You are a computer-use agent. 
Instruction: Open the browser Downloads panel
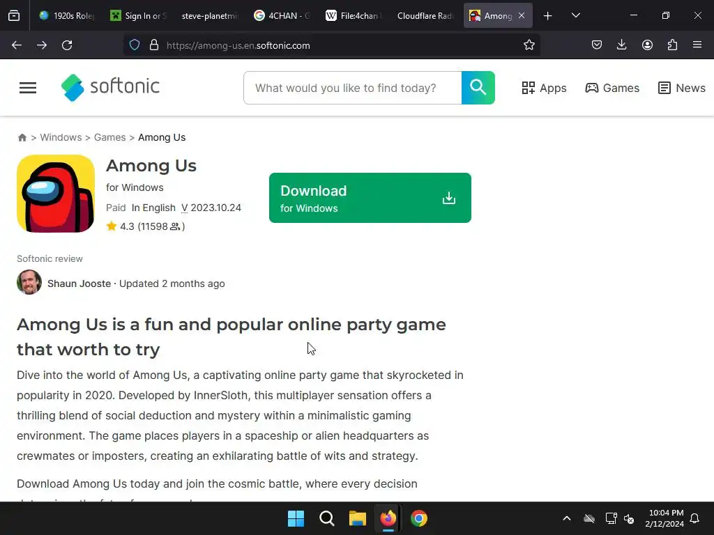click(x=621, y=45)
